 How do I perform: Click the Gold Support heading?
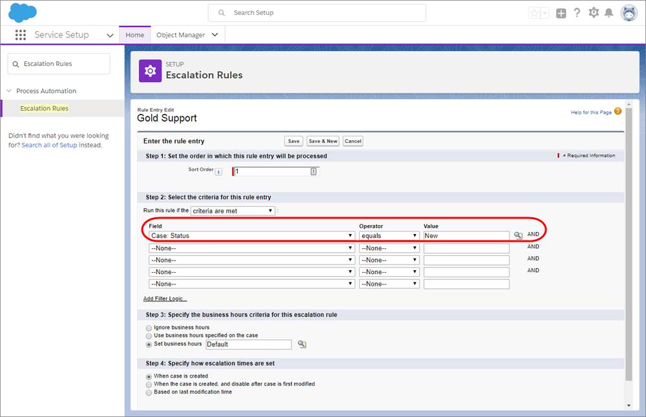167,118
